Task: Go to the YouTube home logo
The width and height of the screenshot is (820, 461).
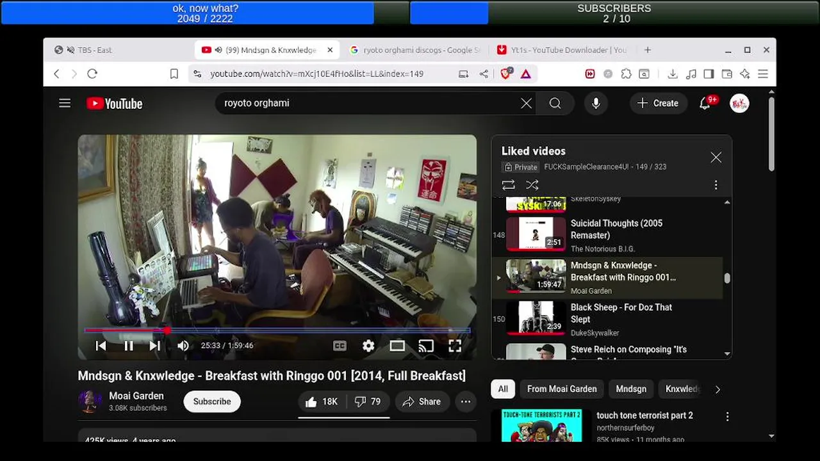Action: point(115,104)
